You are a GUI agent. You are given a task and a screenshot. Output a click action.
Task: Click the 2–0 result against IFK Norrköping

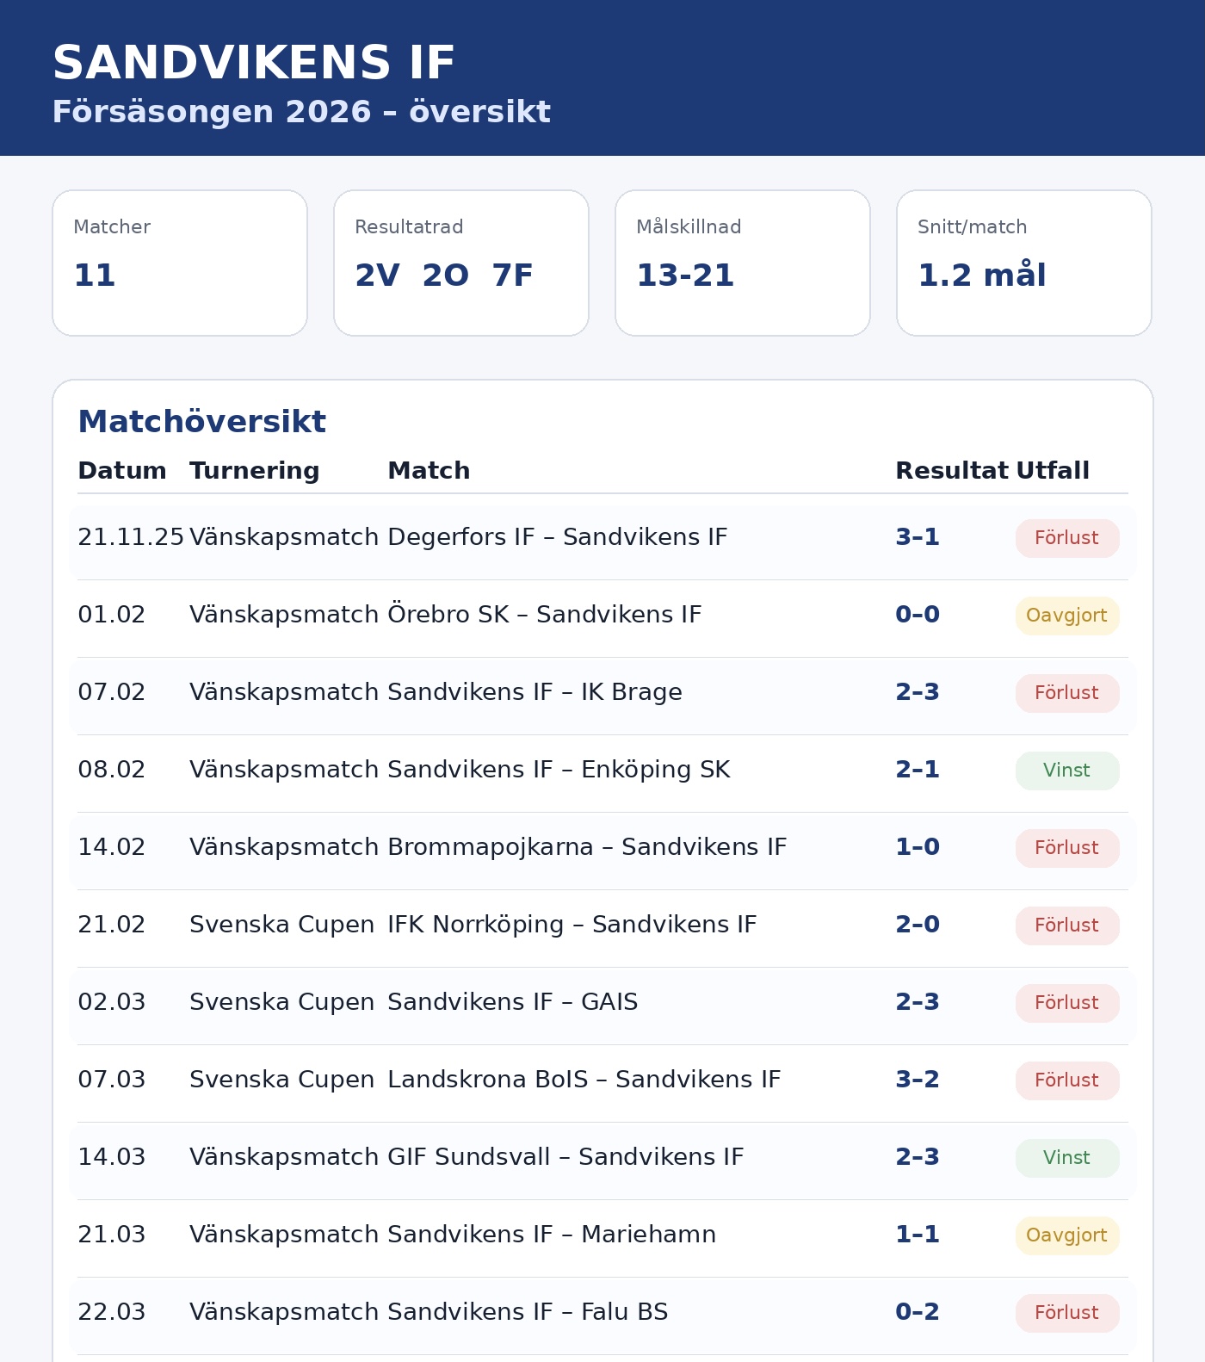[918, 925]
